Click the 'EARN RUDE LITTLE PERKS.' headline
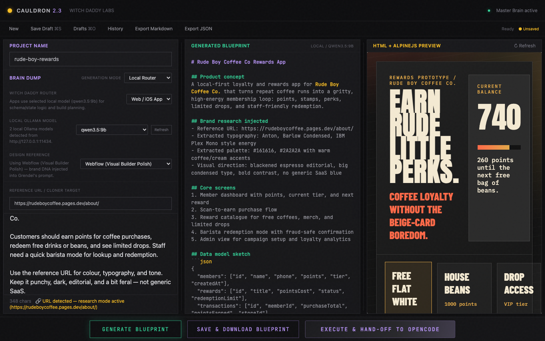The image size is (545, 341). pos(424,137)
